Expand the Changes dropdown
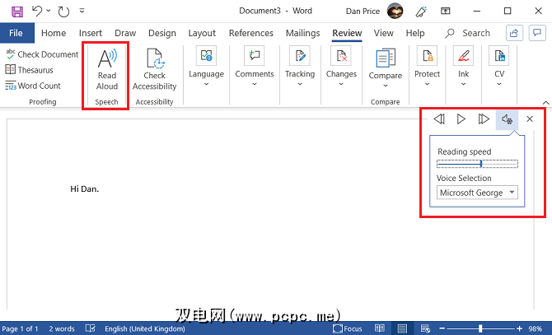 (x=341, y=67)
